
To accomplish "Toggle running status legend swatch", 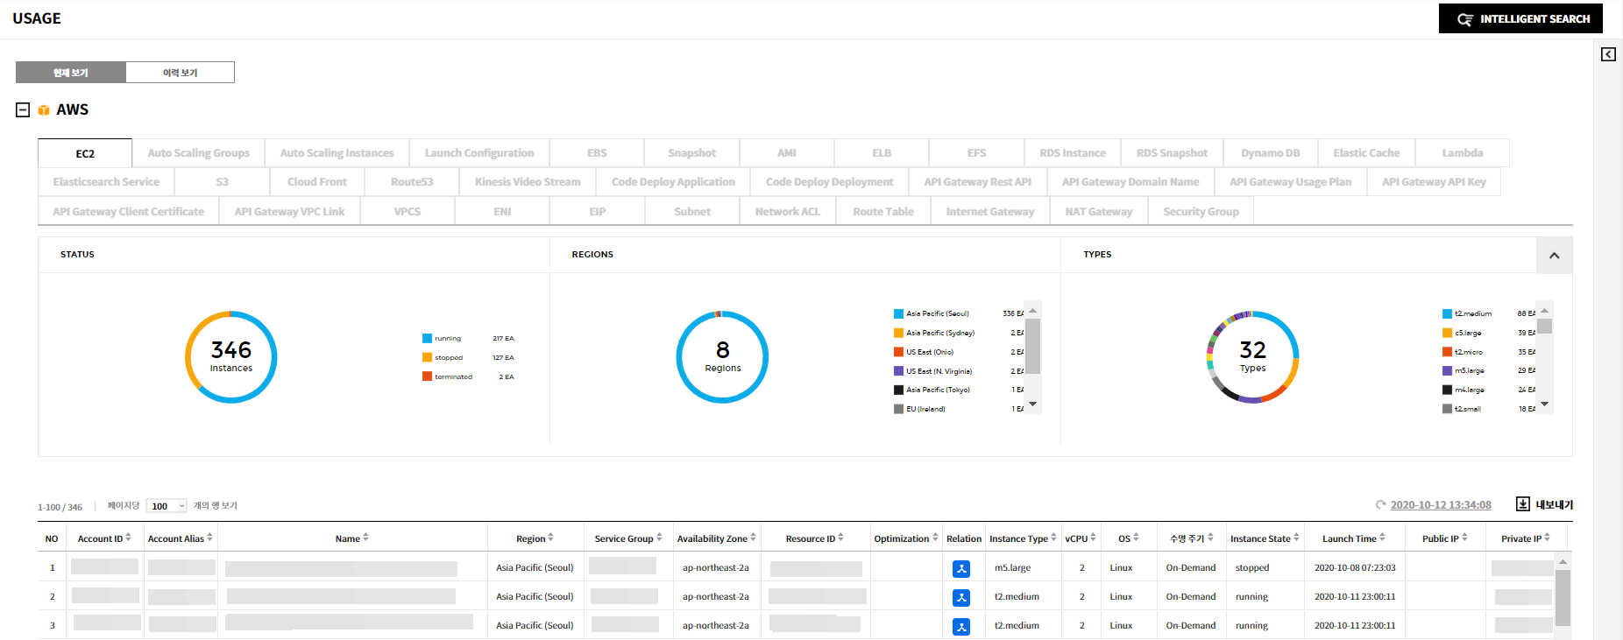I will coord(427,339).
